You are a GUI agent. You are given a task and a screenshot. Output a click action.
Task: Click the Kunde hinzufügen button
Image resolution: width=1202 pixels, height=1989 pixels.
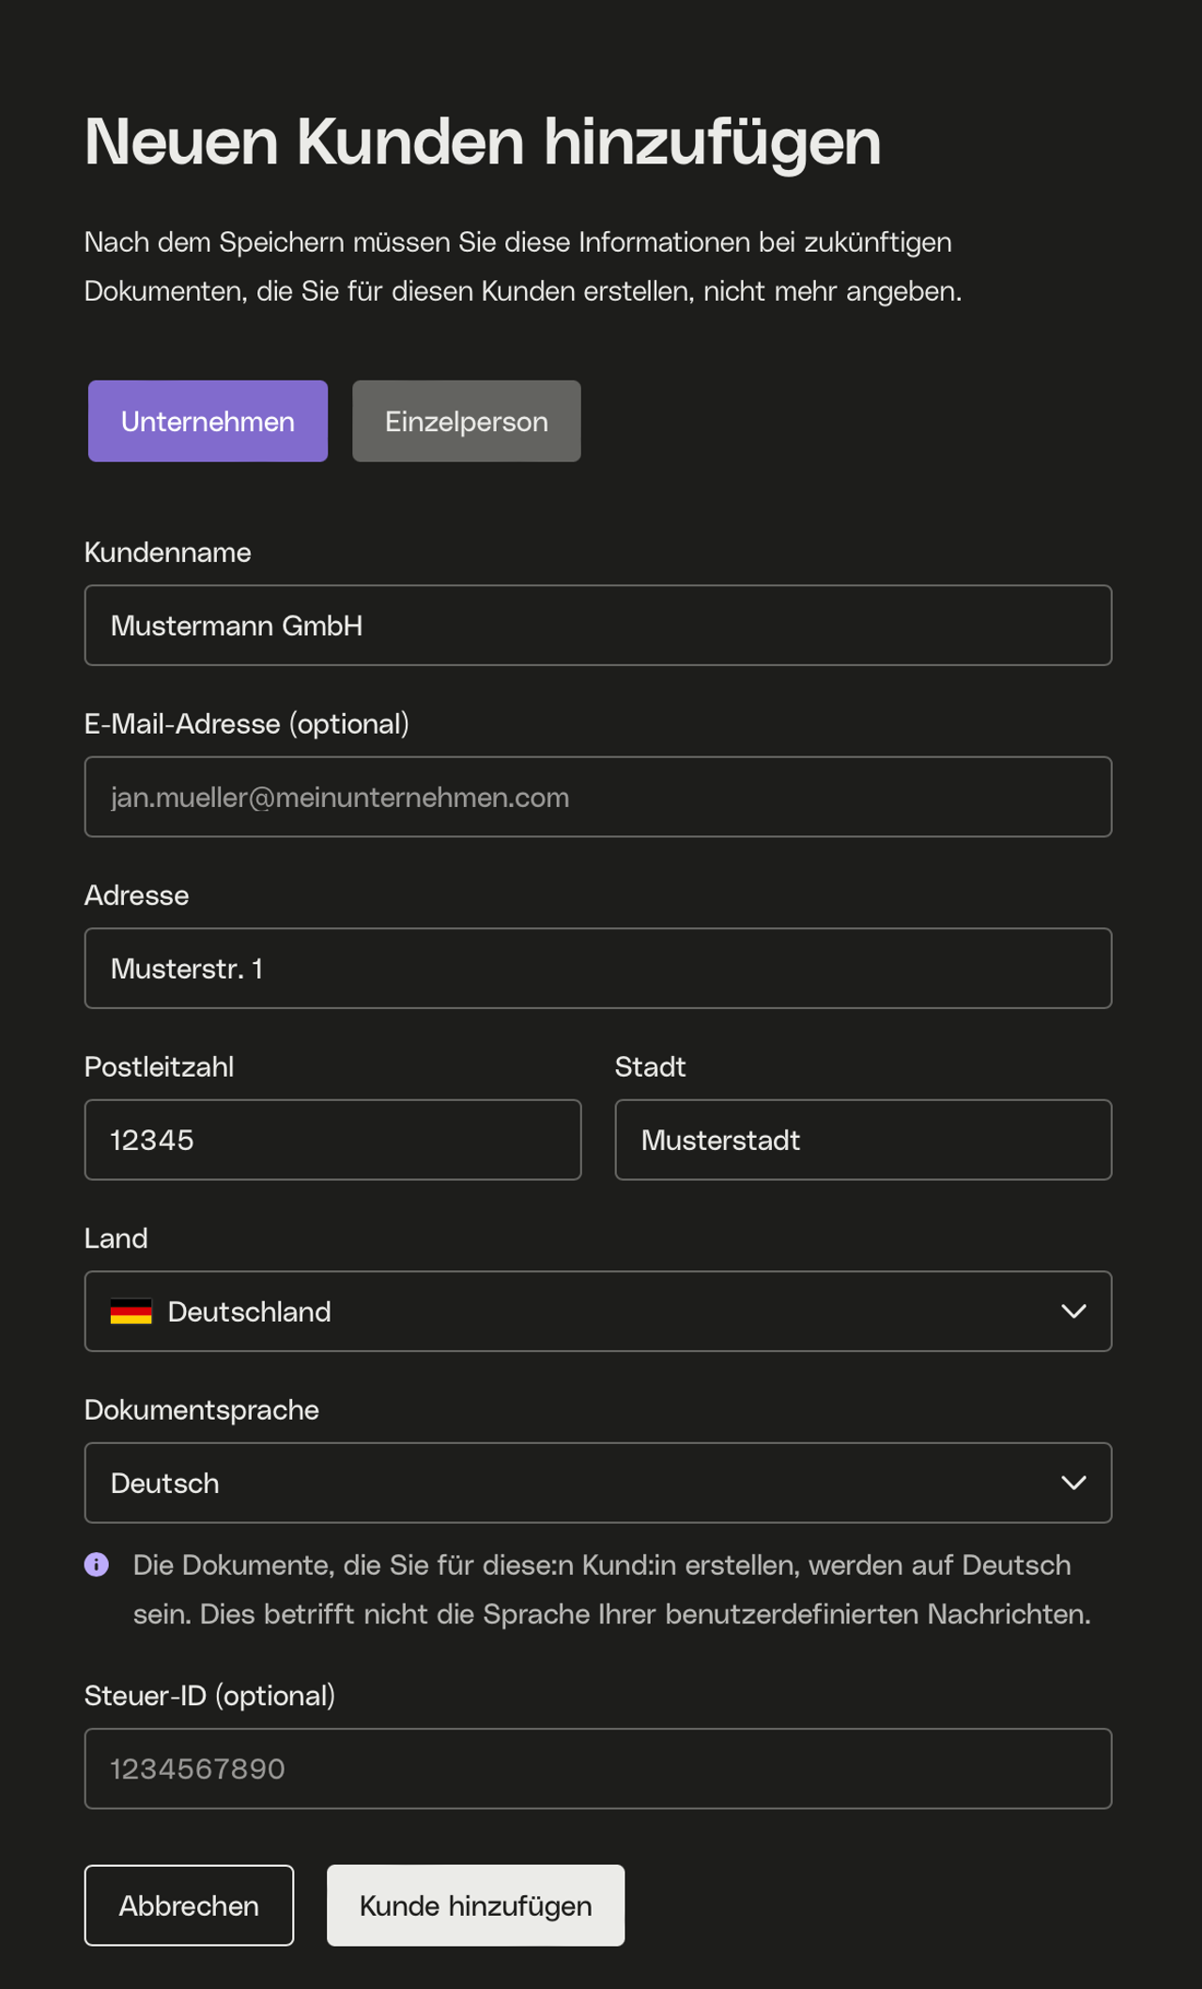476,1905
